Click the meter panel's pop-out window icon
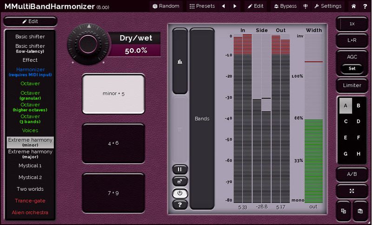Viewport: 372px width, 225px height. pos(180,181)
